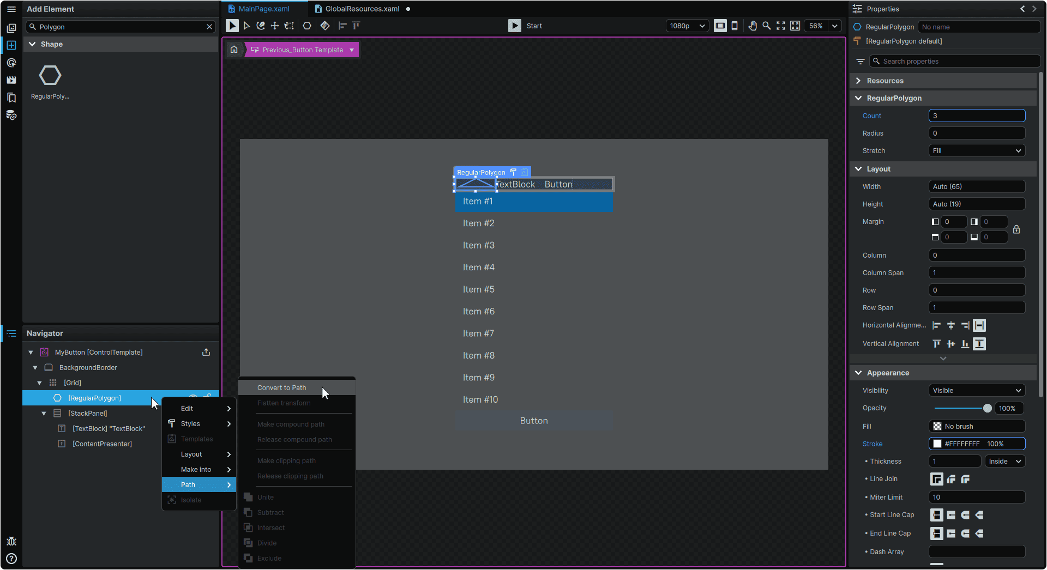Switch to landscape device orientation
The image size is (1047, 570).
coord(720,26)
